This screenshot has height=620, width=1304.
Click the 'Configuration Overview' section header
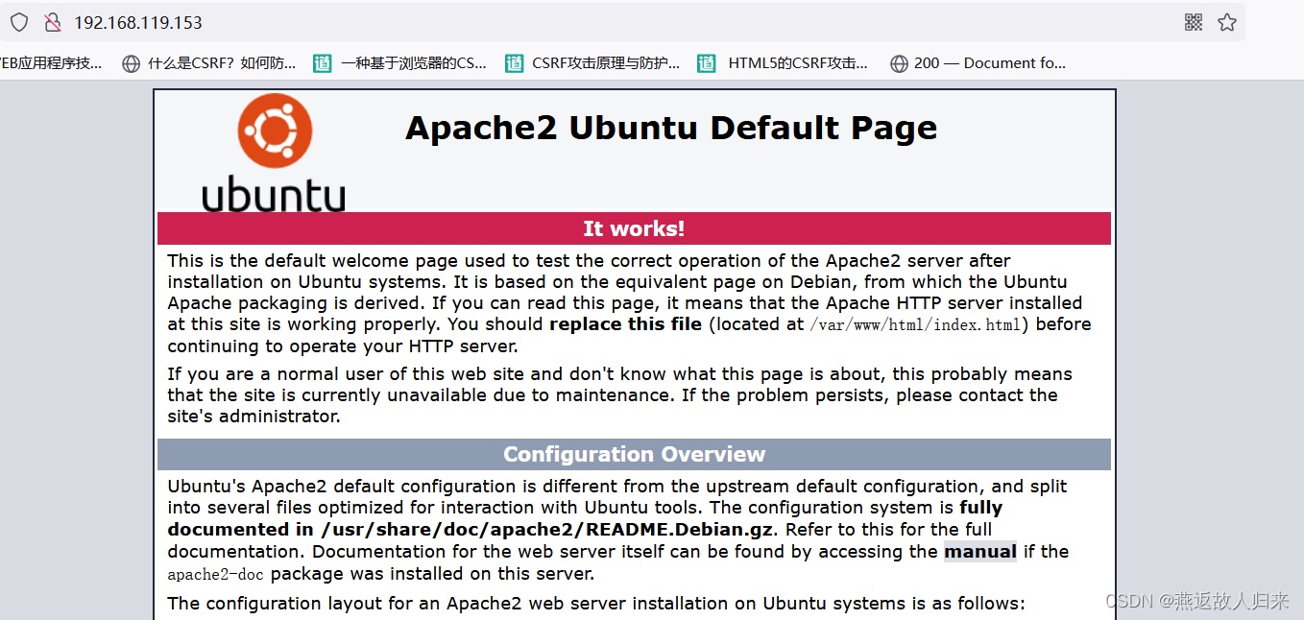[634, 454]
